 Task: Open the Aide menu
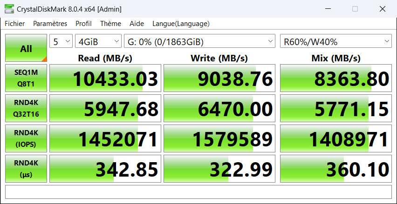[x=137, y=24]
